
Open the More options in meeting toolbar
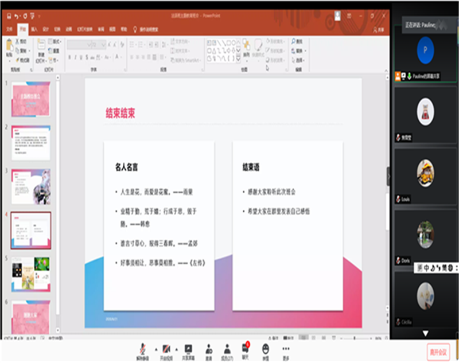[x=286, y=350]
